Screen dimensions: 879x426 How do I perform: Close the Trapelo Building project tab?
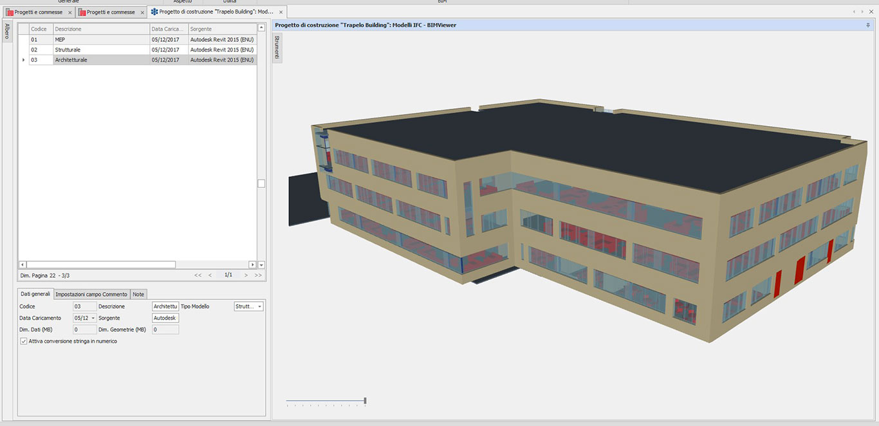click(281, 12)
